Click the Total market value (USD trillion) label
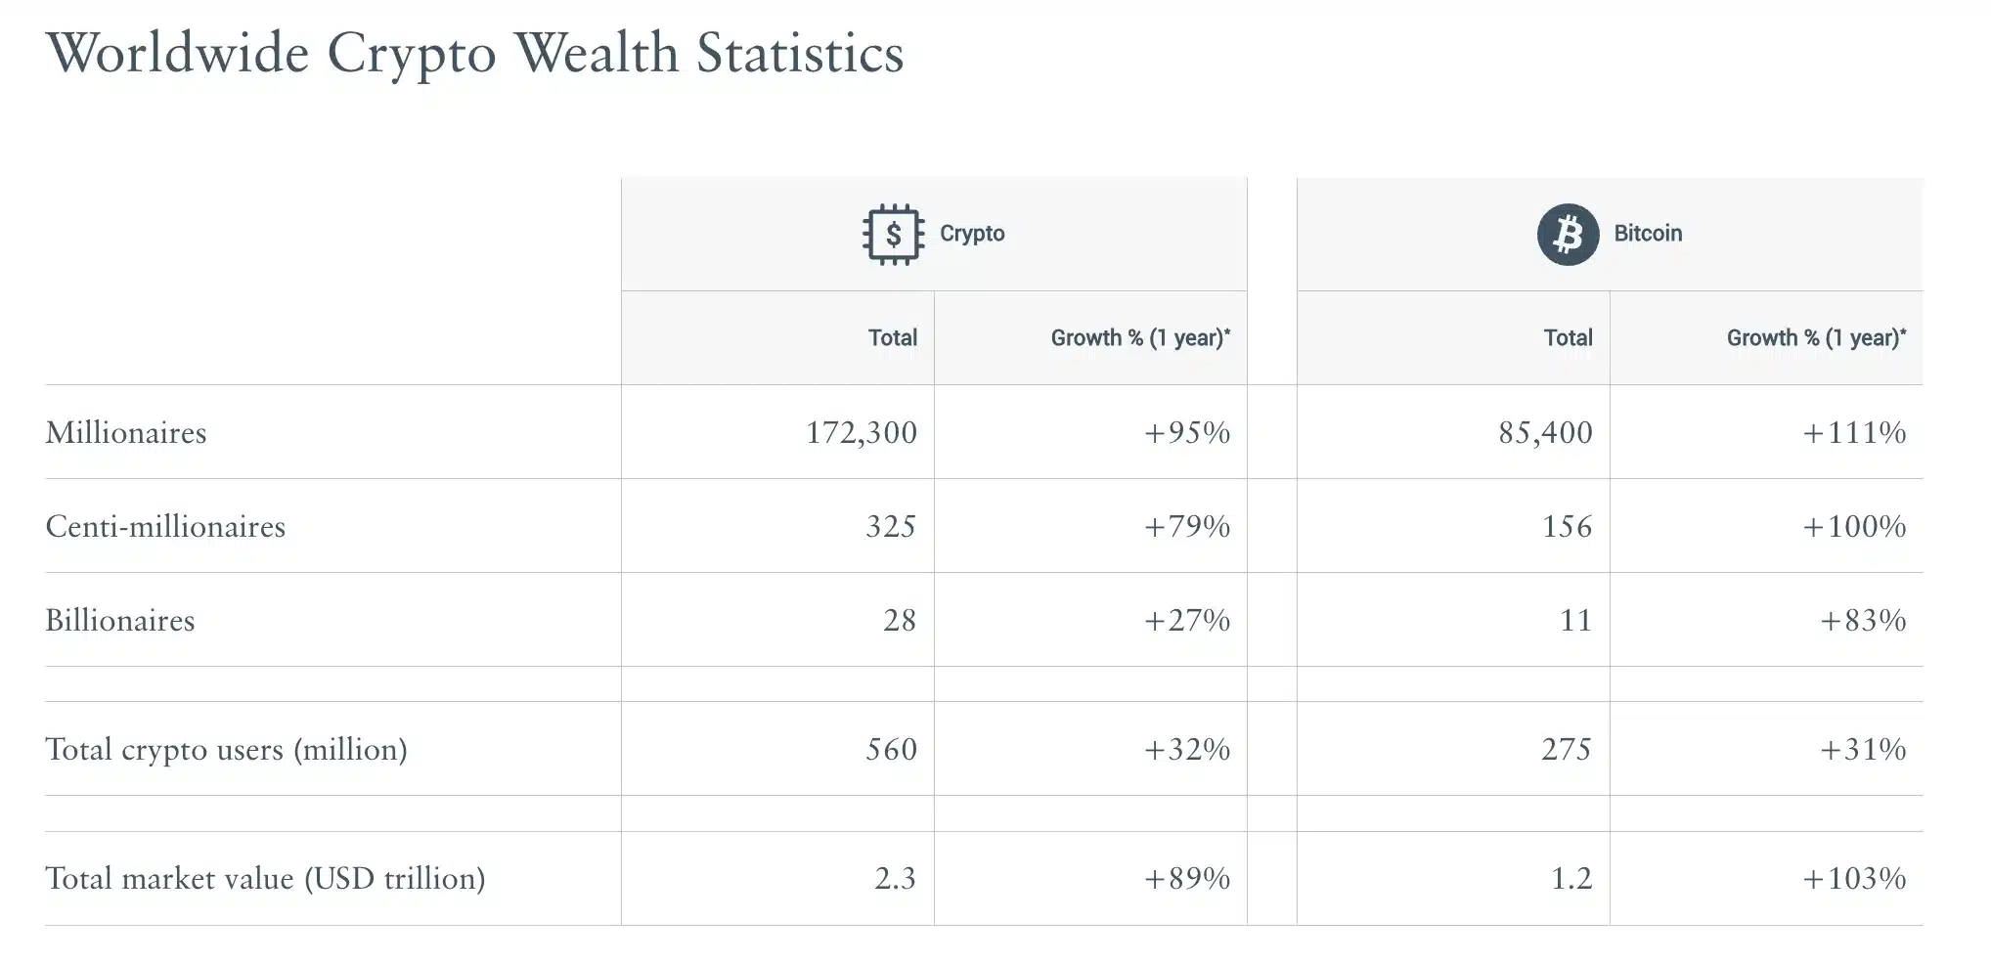This screenshot has width=1991, height=964. pyautogui.click(x=265, y=879)
